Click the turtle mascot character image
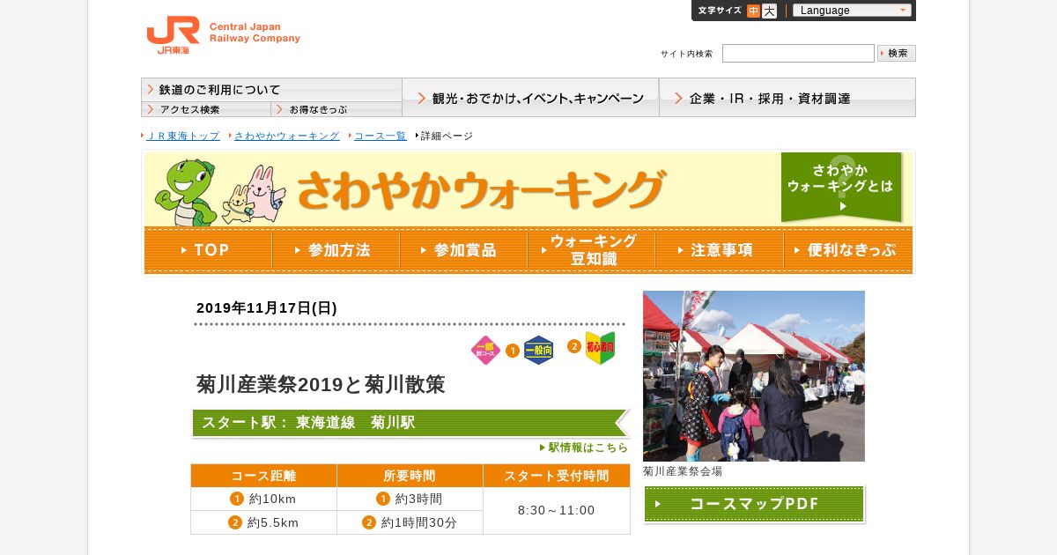1057x555 pixels. (x=185, y=192)
